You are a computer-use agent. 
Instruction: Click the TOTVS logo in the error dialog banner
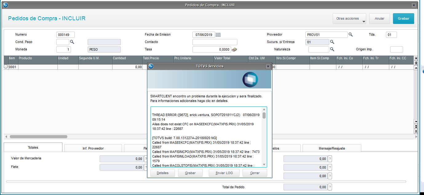250,79
